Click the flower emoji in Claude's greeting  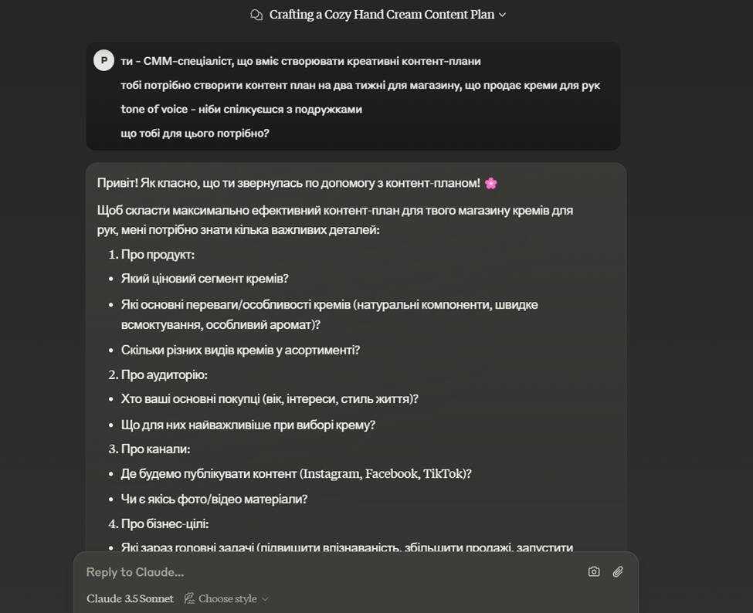[x=492, y=183]
